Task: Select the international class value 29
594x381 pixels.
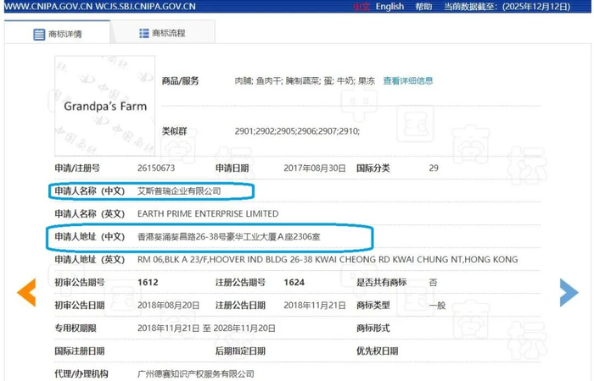Action: tap(434, 168)
